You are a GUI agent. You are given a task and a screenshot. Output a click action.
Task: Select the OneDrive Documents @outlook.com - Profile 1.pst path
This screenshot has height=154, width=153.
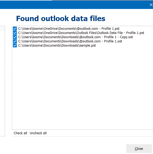[x=69, y=29]
